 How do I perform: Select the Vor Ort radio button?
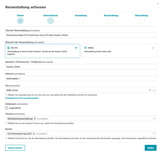[x=76, y=48]
